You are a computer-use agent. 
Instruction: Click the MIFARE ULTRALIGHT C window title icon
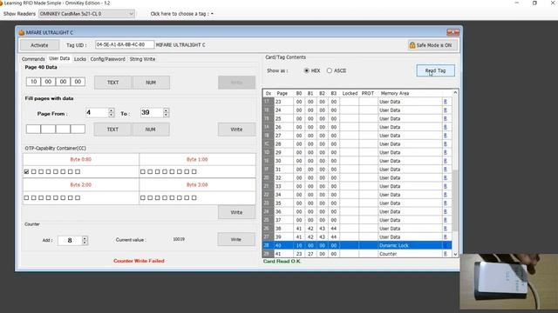coord(21,32)
